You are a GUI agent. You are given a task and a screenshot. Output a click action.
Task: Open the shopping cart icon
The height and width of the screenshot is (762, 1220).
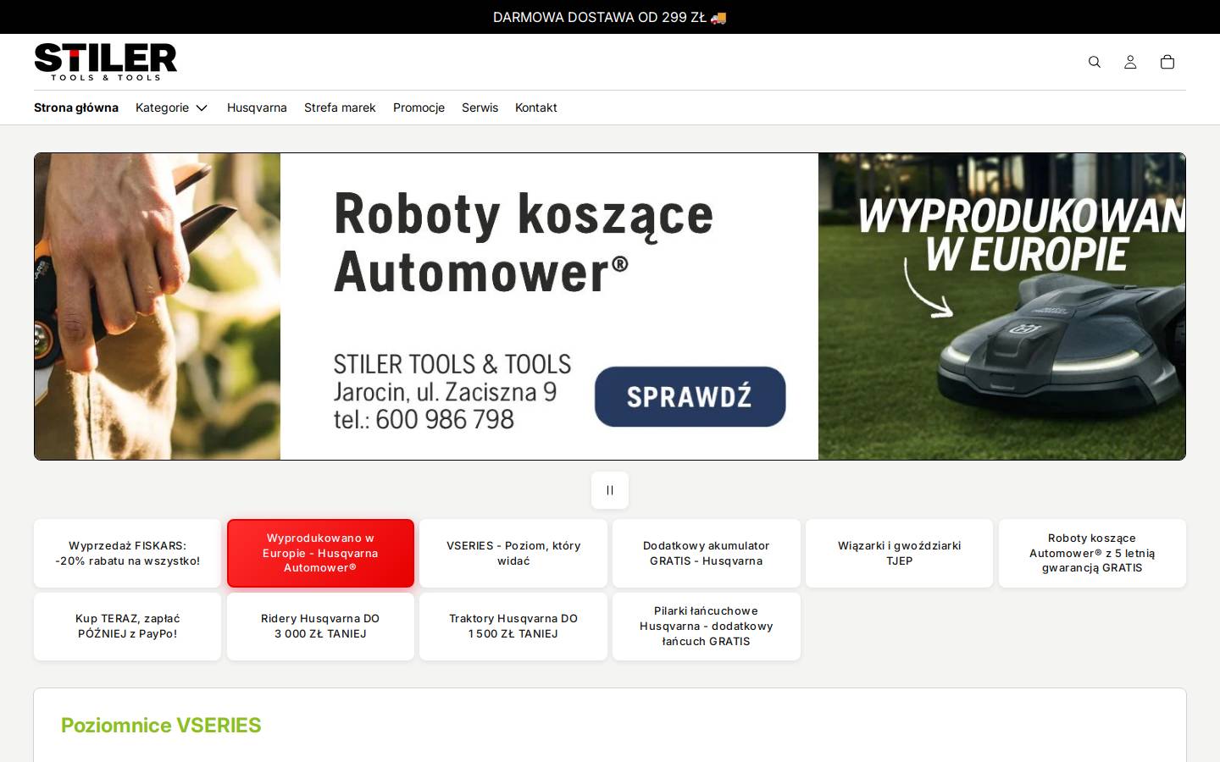tap(1167, 62)
